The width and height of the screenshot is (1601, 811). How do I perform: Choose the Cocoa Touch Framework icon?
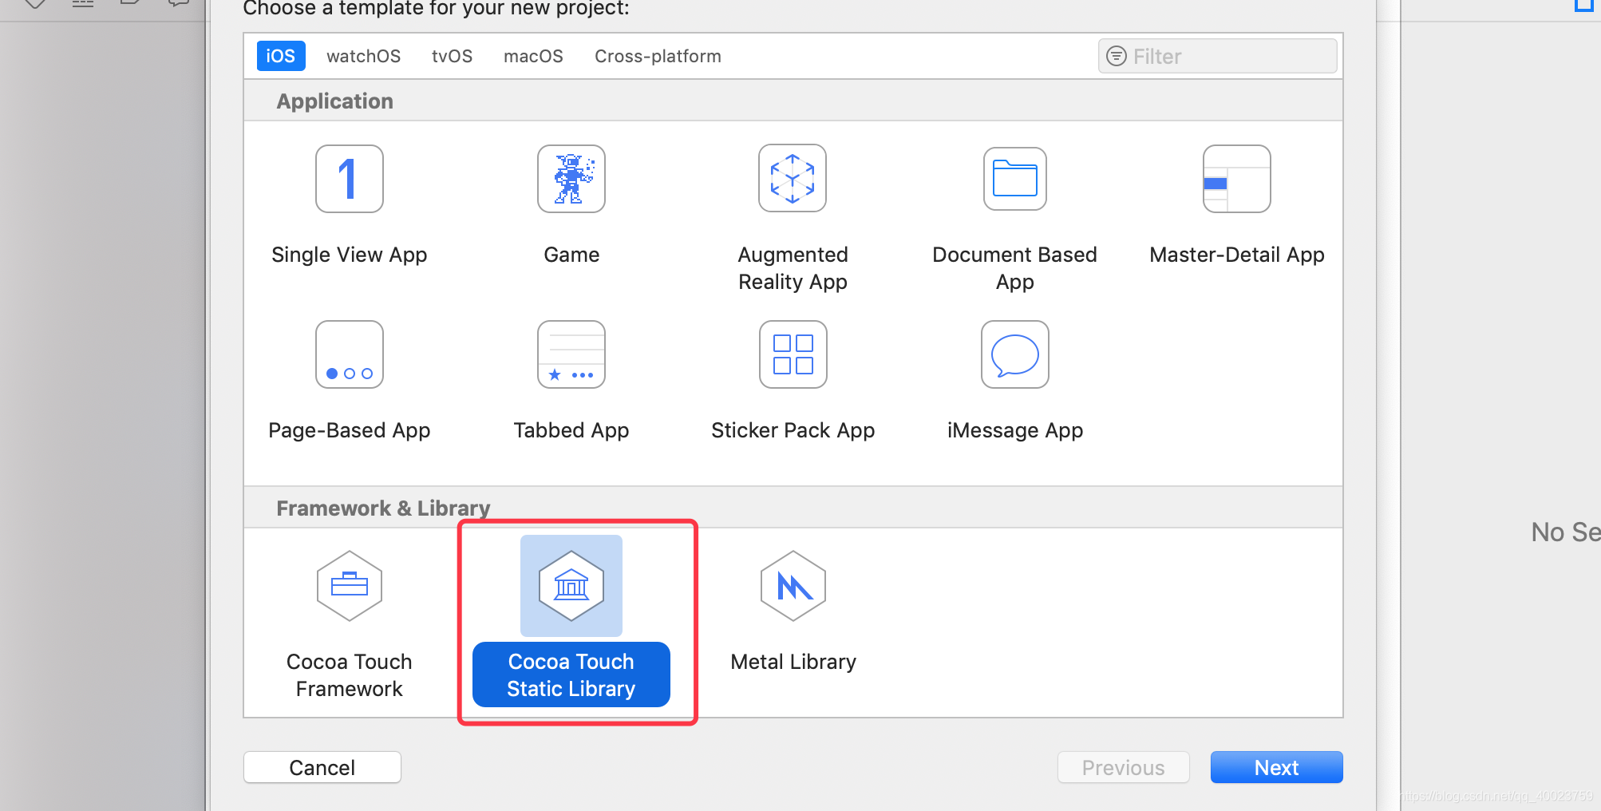pos(350,586)
